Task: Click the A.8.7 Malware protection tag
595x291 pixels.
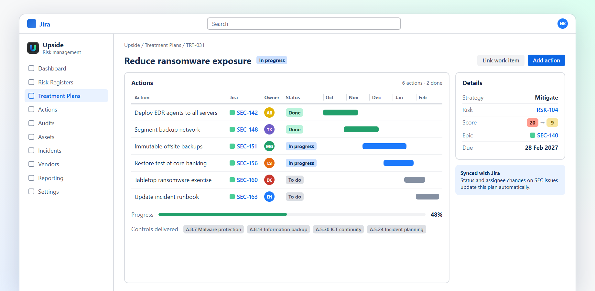Action: pyautogui.click(x=213, y=229)
